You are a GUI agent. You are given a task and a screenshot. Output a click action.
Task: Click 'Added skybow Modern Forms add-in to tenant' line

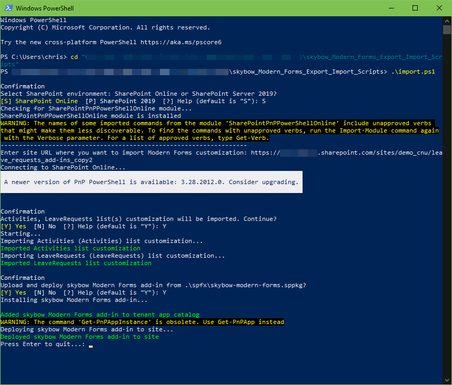100,315
